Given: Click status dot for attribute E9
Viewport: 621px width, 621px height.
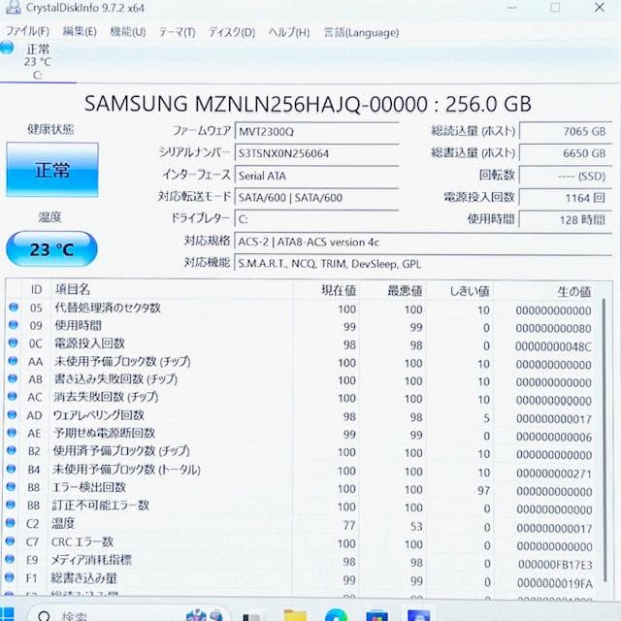Looking at the screenshot, I should tap(10, 559).
